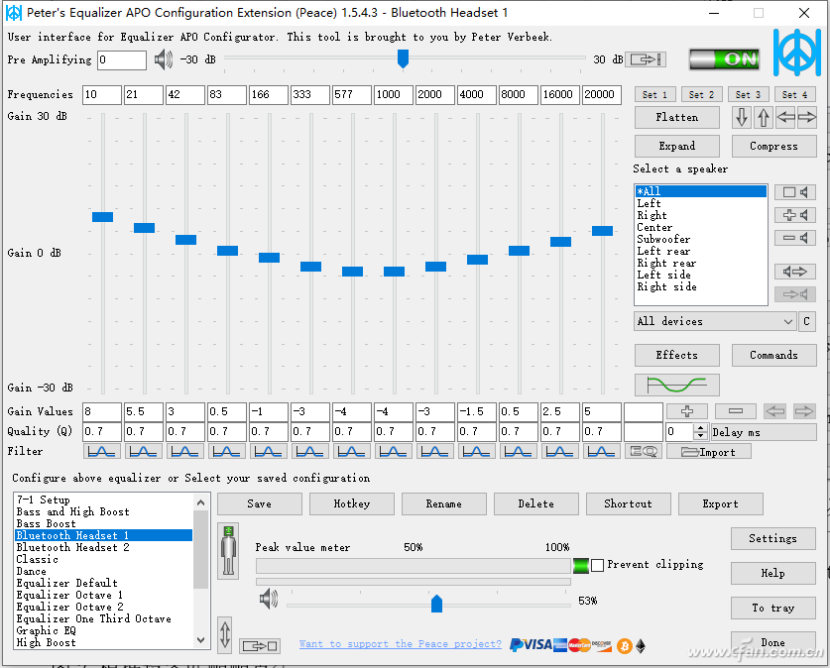
Task: Click the green peak indicator light
Action: [581, 565]
